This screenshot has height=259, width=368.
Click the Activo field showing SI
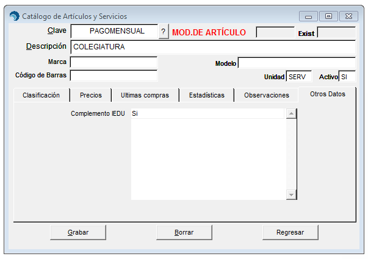(347, 77)
